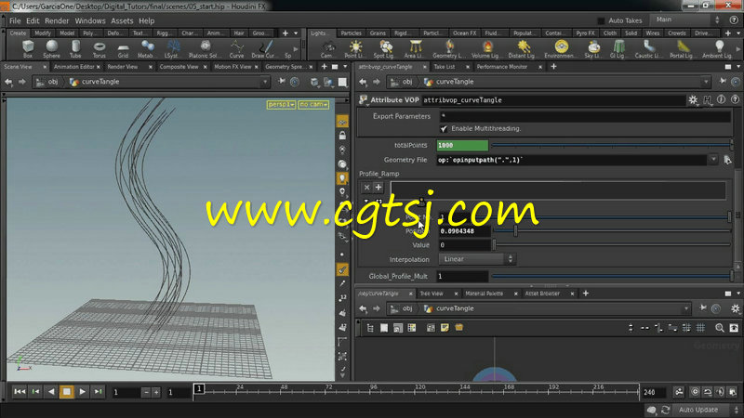Add a Camera from the lights shelf

coord(327,48)
